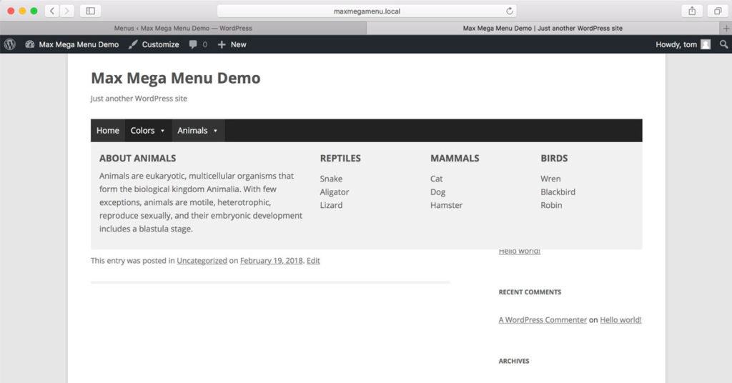Open the comments bubble icon
The image size is (732, 383).
point(193,44)
